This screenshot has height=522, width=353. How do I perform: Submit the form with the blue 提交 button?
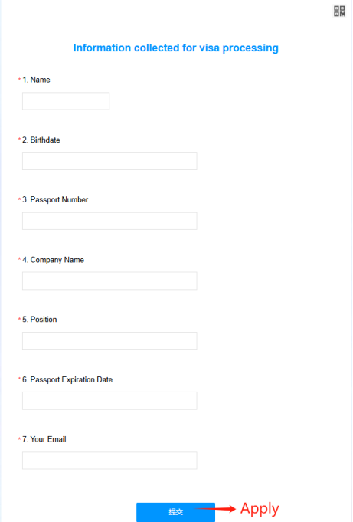point(175,512)
